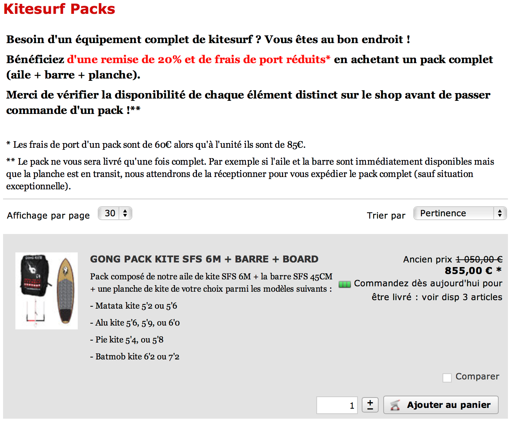Open the GONG PACK KITE SFS 6M title
Screen dimensions: 511x421
[x=204, y=259]
